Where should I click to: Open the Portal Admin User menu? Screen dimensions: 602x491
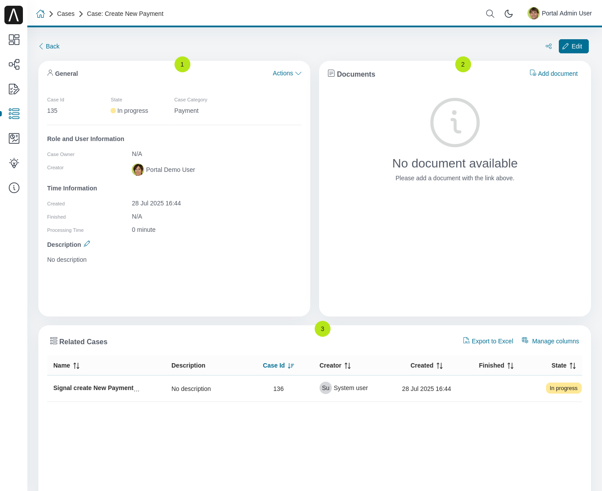click(x=560, y=13)
